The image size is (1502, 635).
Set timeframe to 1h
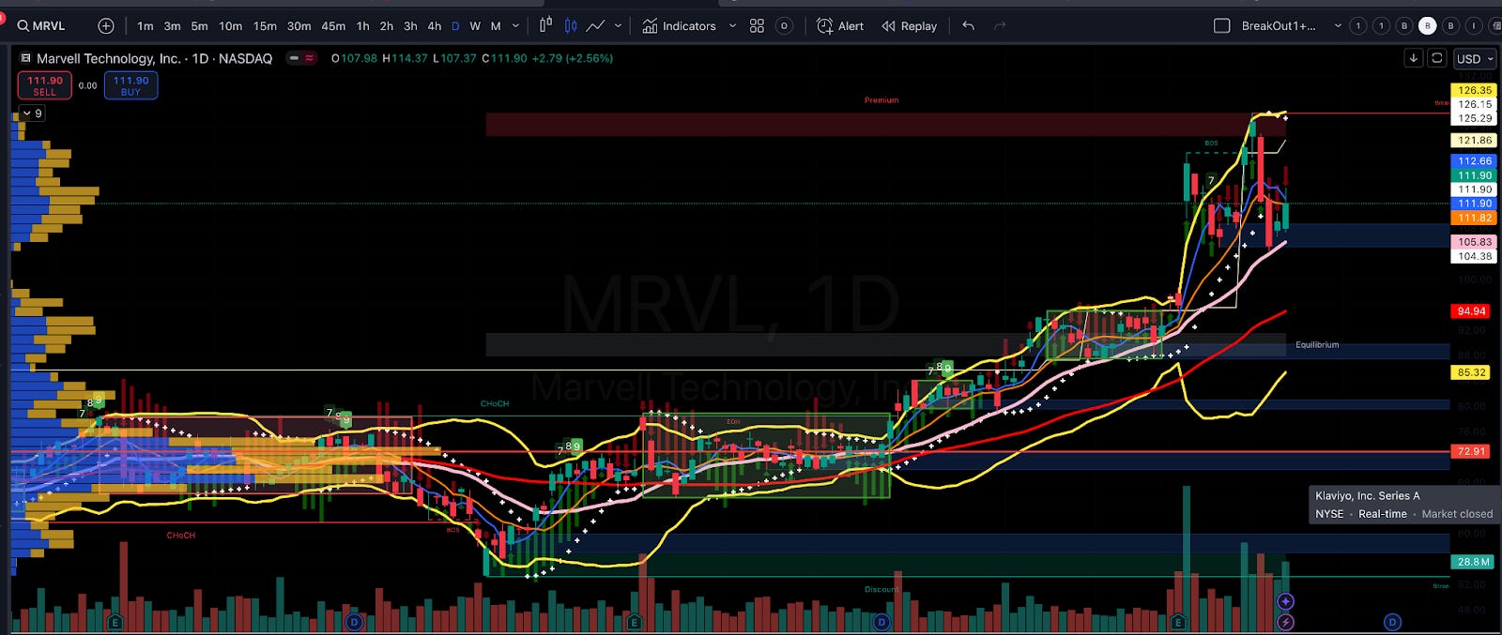(x=362, y=26)
